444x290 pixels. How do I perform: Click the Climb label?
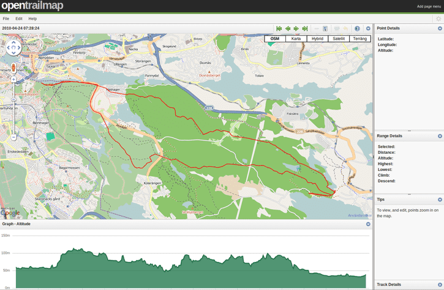[384, 175]
